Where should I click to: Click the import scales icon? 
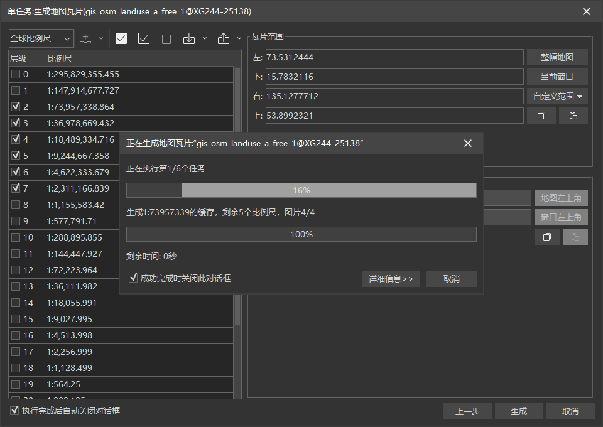point(189,38)
